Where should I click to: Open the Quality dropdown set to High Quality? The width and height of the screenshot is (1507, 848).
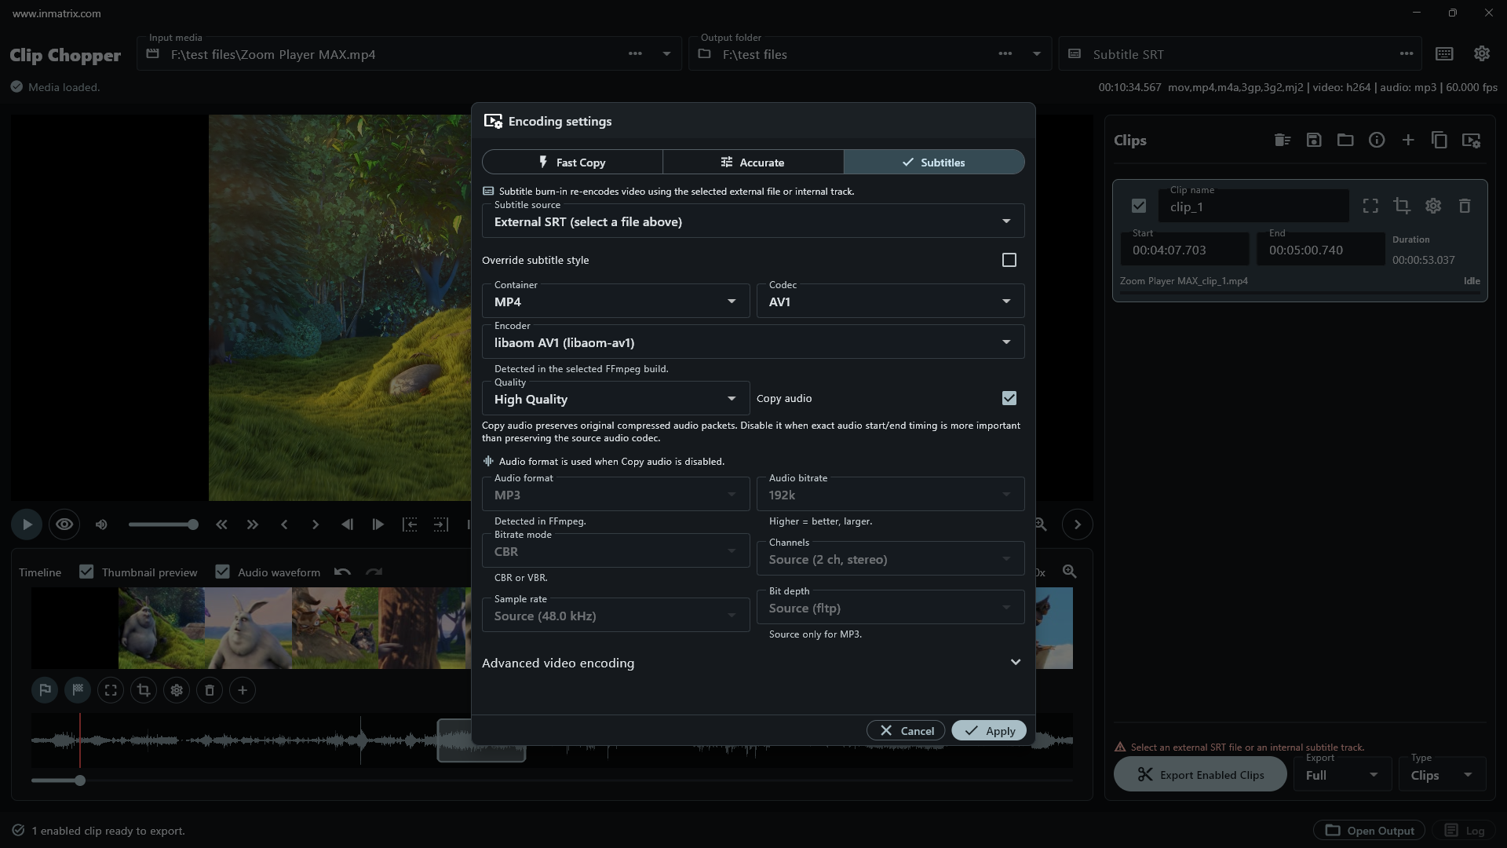click(616, 399)
